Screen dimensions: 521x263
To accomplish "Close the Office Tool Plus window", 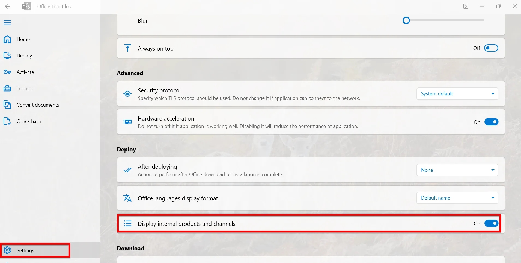I will (x=515, y=6).
